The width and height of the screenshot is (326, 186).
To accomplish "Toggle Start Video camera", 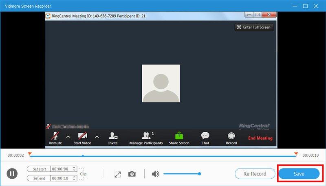I will [x=83, y=136].
